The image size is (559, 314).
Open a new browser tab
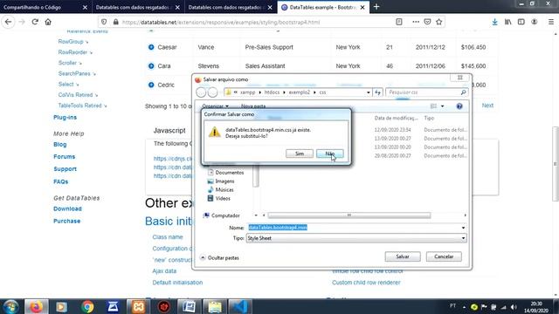click(376, 7)
